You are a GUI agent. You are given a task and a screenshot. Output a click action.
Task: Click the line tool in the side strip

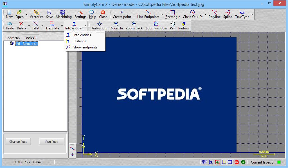[x=72, y=148]
